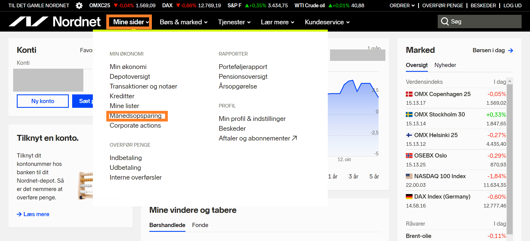Open Mine lister

tap(124, 106)
